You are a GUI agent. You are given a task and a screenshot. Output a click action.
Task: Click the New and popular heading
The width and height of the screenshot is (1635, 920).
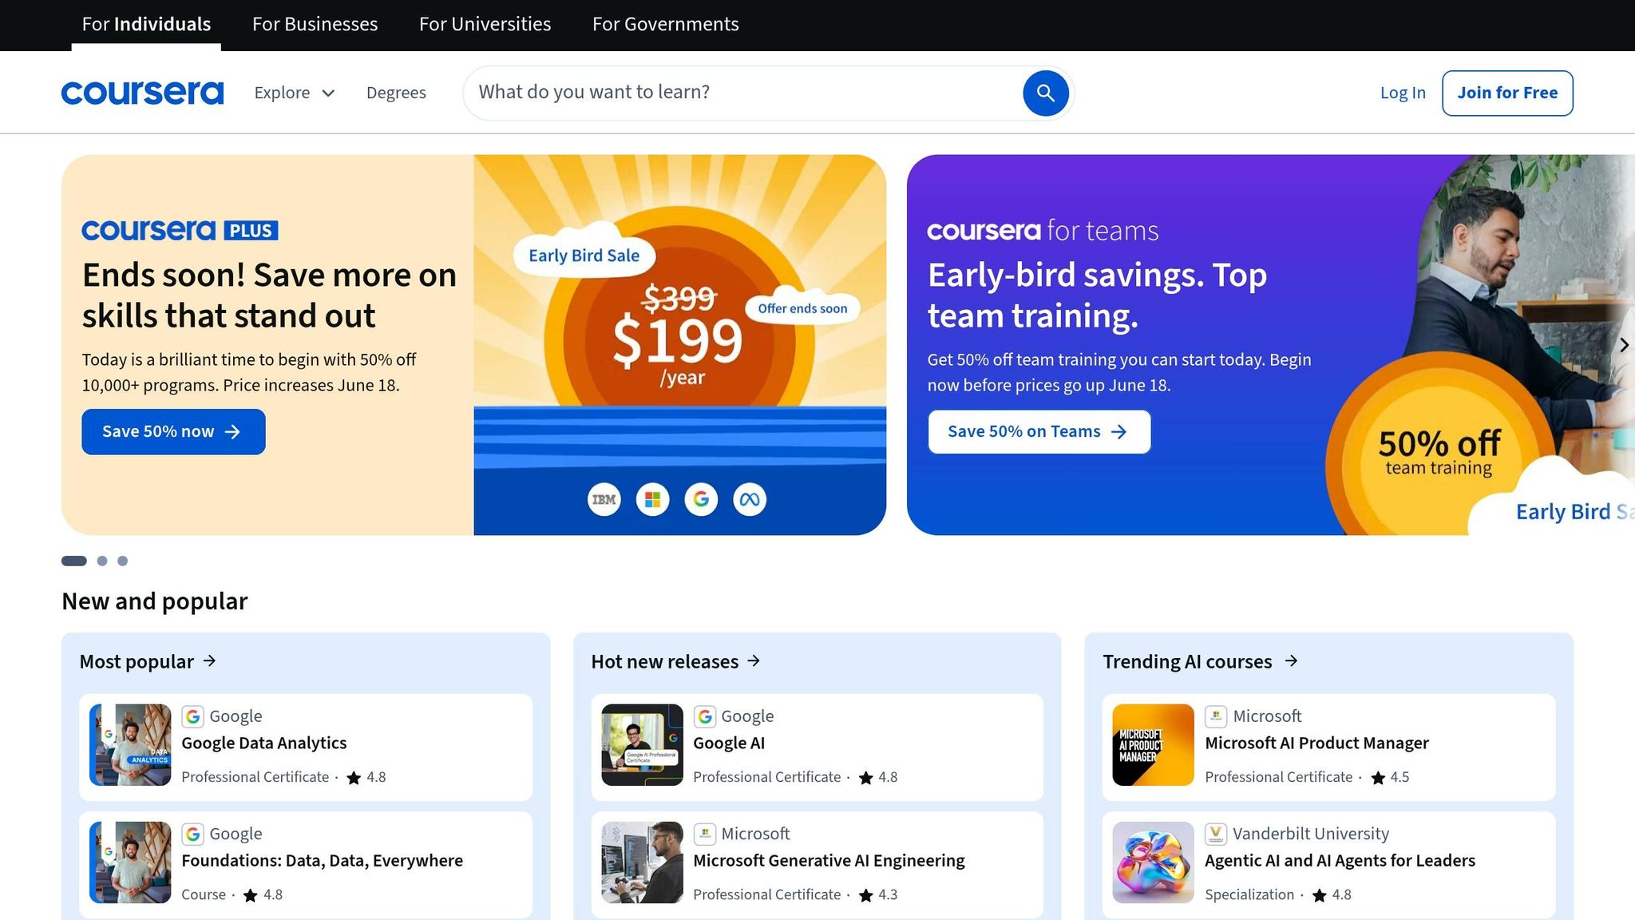pyautogui.click(x=155, y=601)
